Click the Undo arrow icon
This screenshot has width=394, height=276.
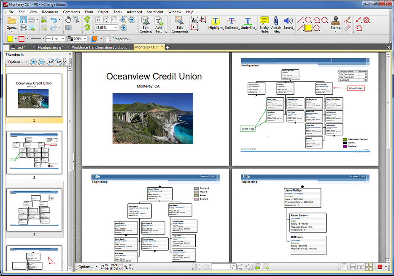(54, 20)
